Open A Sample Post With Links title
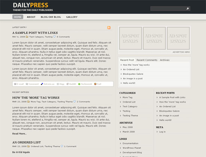This screenshot has width=206, height=157. pos(35,33)
